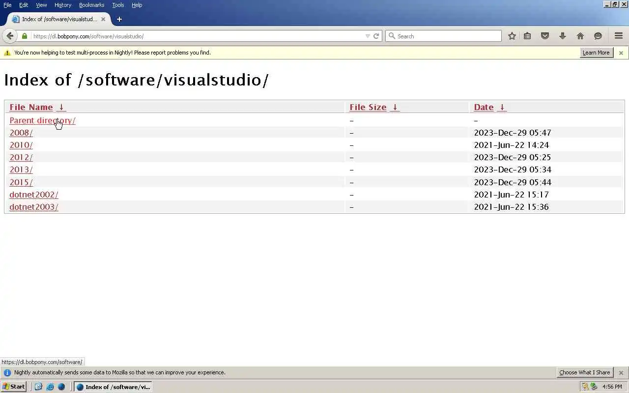Click the Learn More button
This screenshot has width=629, height=393.
point(596,53)
